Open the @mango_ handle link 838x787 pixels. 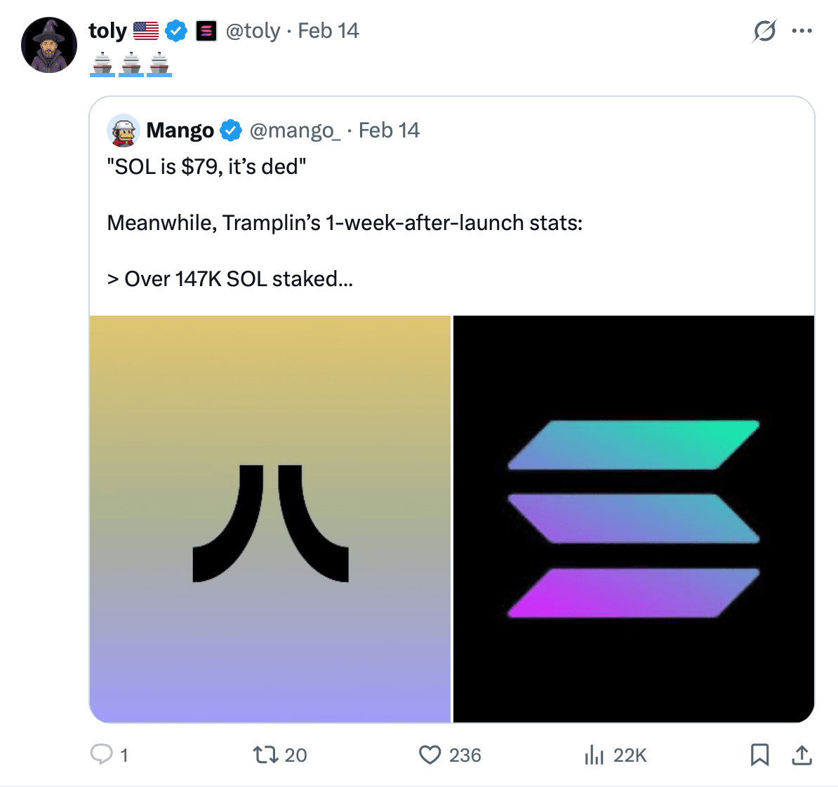[295, 130]
